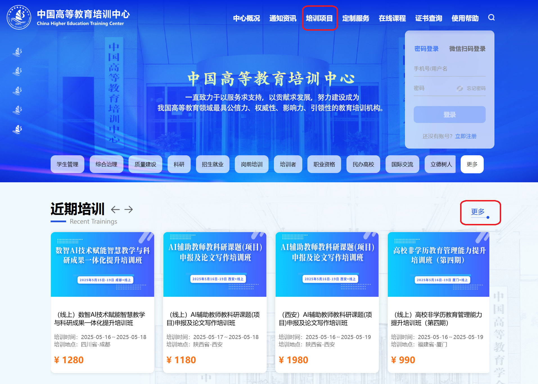This screenshot has height=384, width=538.
Task: Open course title (线上)高校非学历教育管理能力
Action: [436, 319]
